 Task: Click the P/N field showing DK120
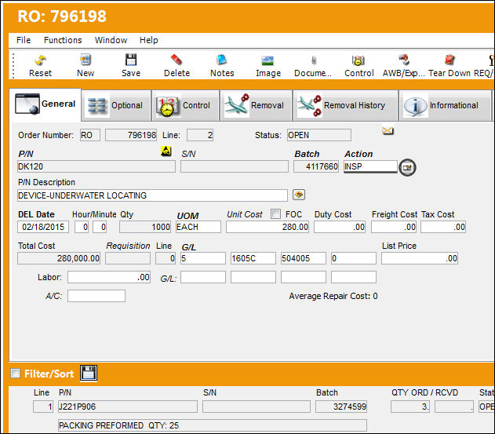click(x=96, y=166)
